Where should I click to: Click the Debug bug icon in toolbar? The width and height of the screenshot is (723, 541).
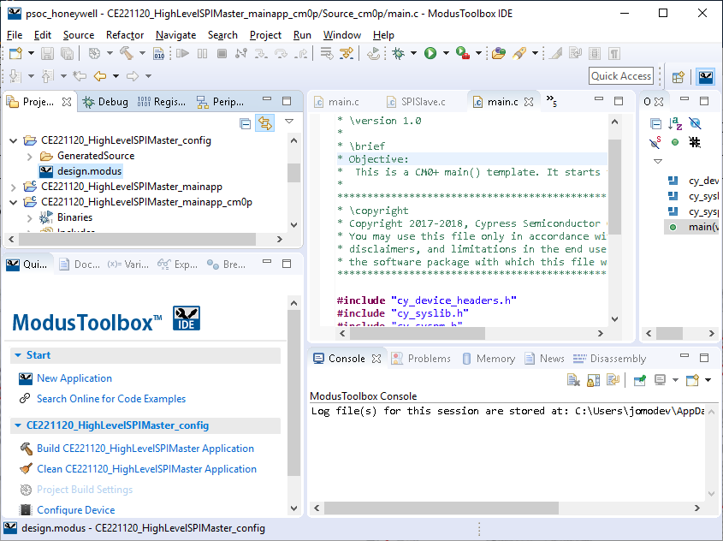[398, 53]
